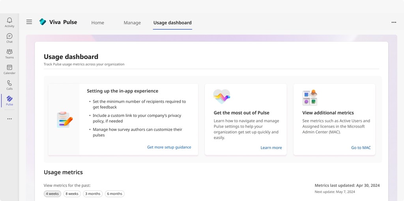This screenshot has width=404, height=201.
Task: Select the 4 weeks time range
Action: click(x=52, y=194)
